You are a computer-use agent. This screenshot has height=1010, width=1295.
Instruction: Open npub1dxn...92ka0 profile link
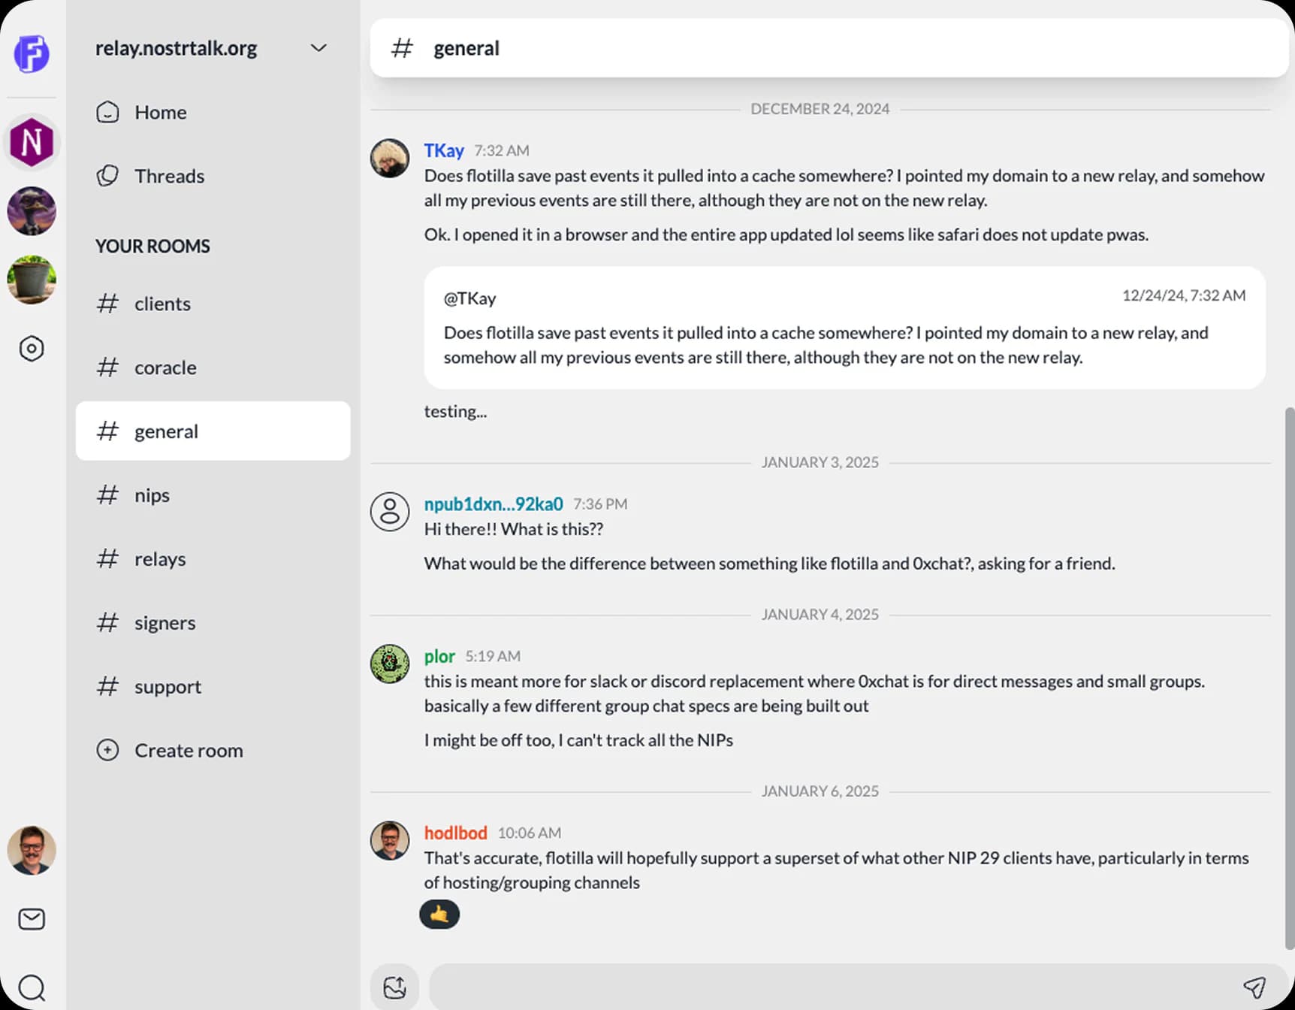pos(494,503)
